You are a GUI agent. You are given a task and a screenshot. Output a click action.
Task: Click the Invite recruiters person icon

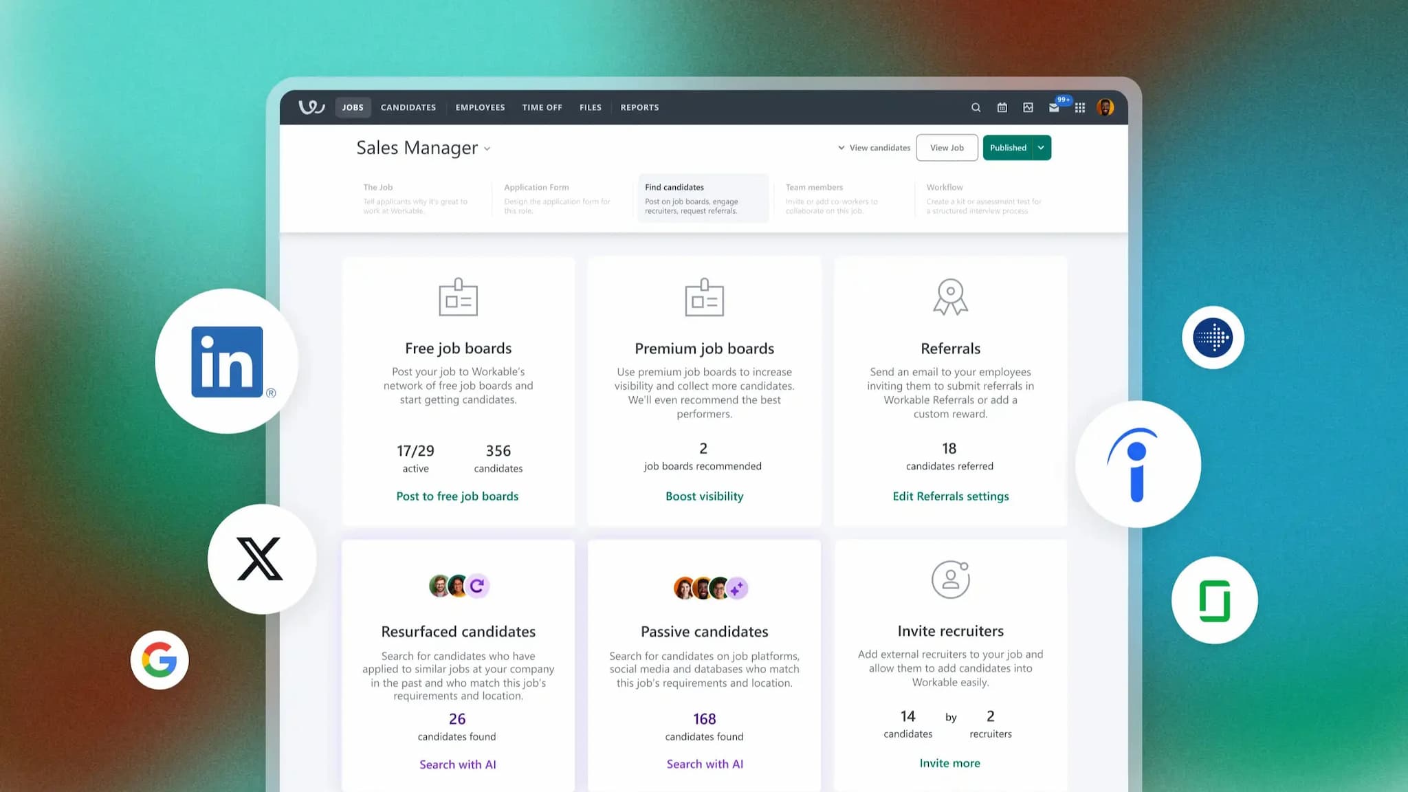coord(951,579)
